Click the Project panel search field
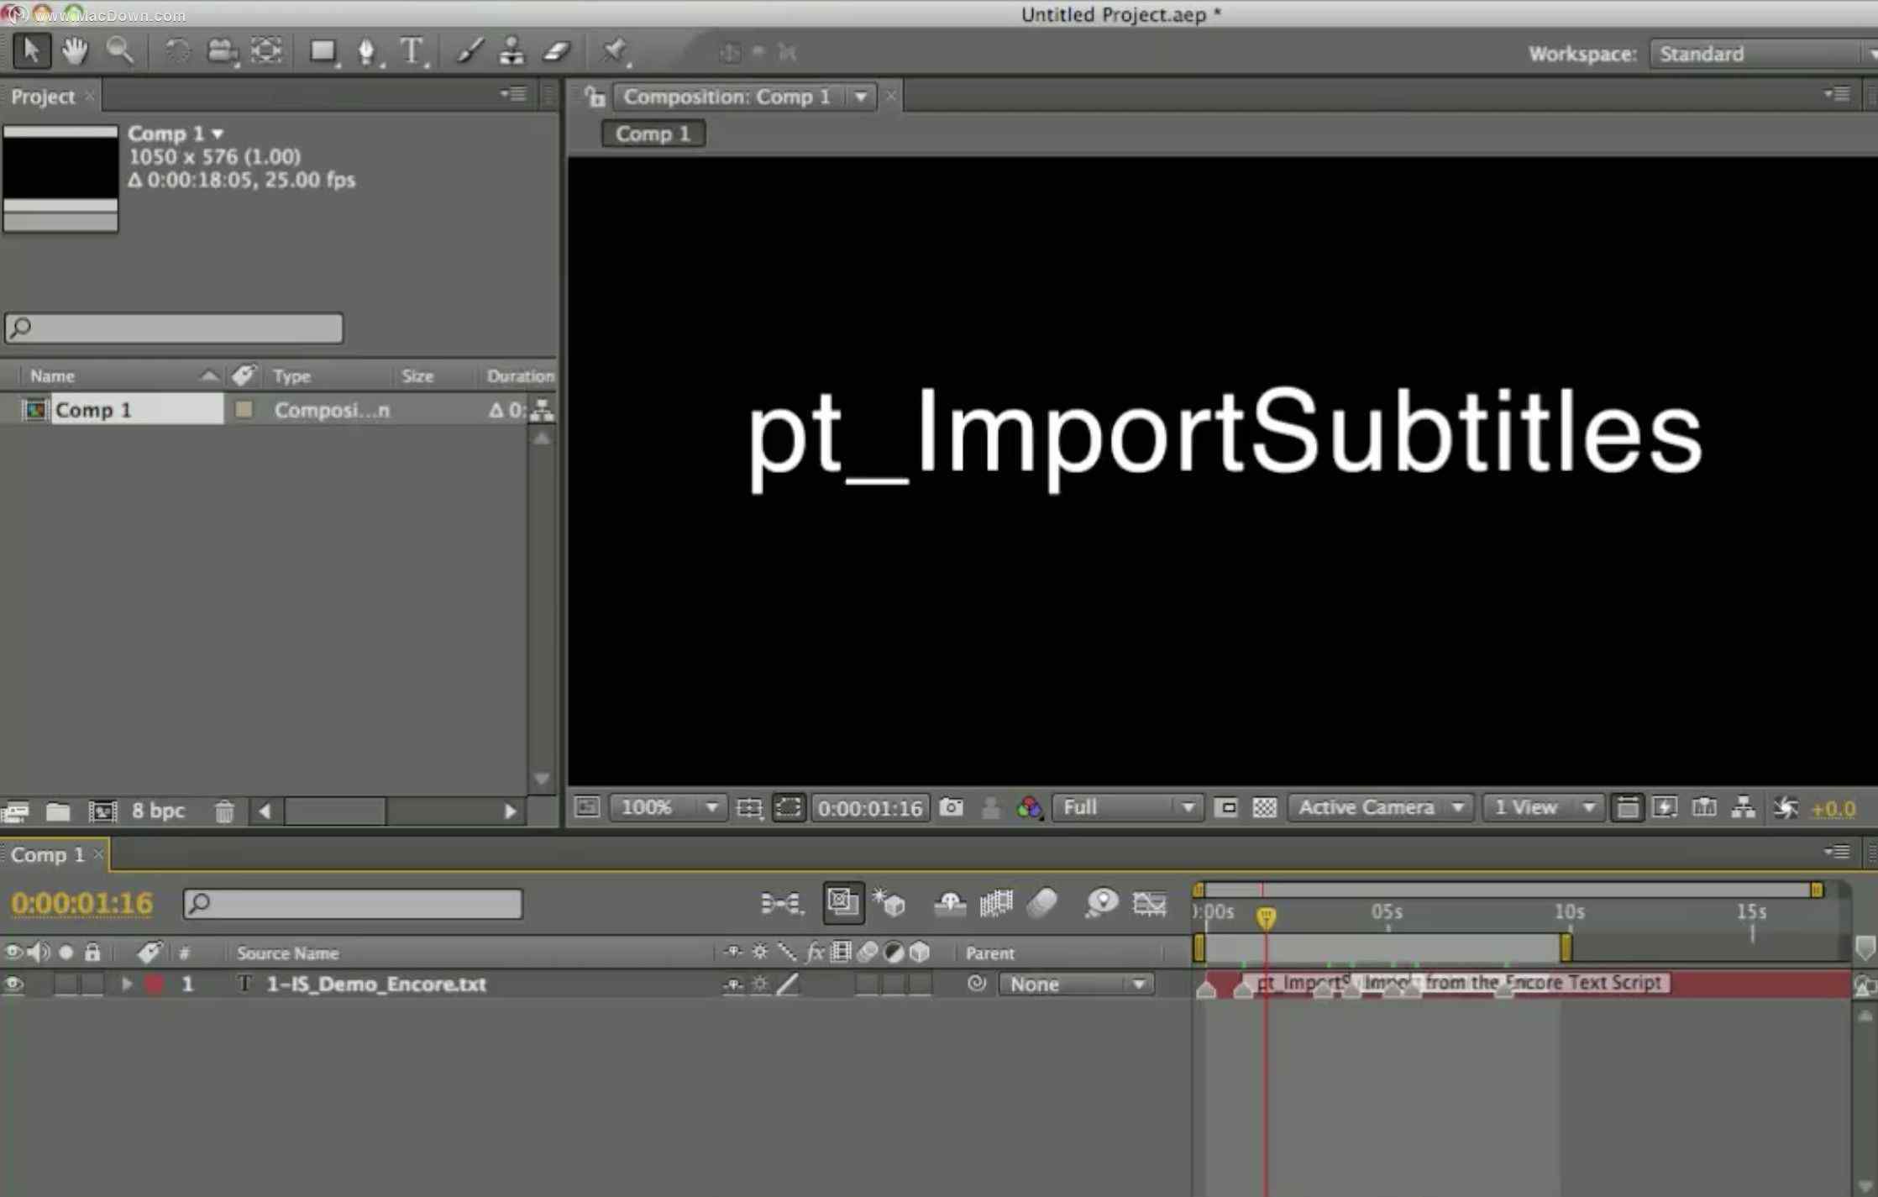 click(175, 328)
